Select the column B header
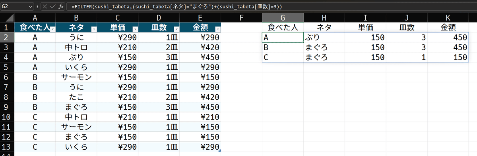477x156 pixels. tap(76, 17)
